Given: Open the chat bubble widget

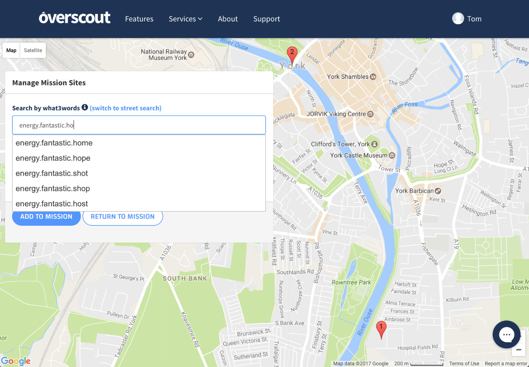Looking at the screenshot, I should (506, 334).
